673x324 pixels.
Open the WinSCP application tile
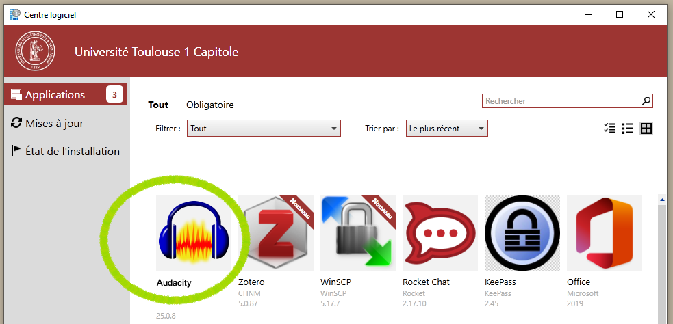[358, 233]
